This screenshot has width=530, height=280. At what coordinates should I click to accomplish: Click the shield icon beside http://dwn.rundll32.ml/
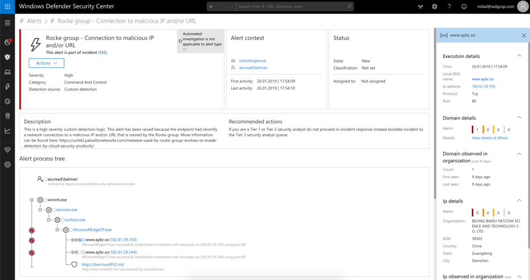tap(74, 264)
